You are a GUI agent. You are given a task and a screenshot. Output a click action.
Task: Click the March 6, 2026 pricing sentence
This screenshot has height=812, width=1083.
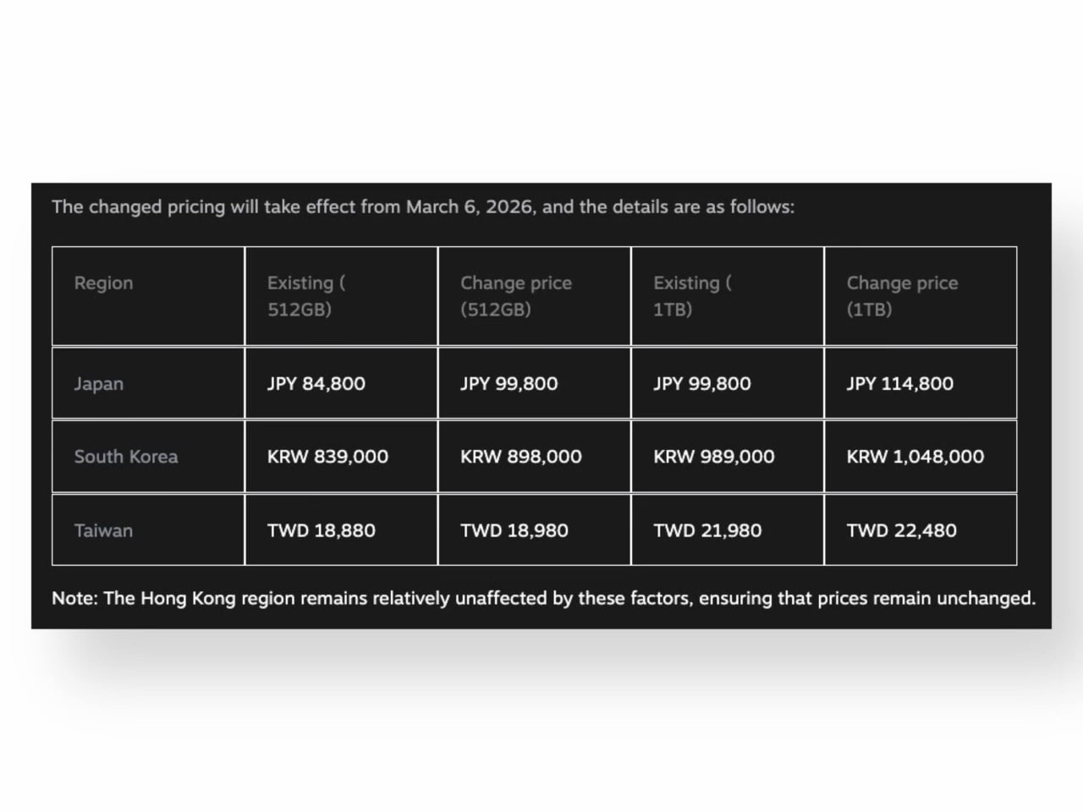423,207
